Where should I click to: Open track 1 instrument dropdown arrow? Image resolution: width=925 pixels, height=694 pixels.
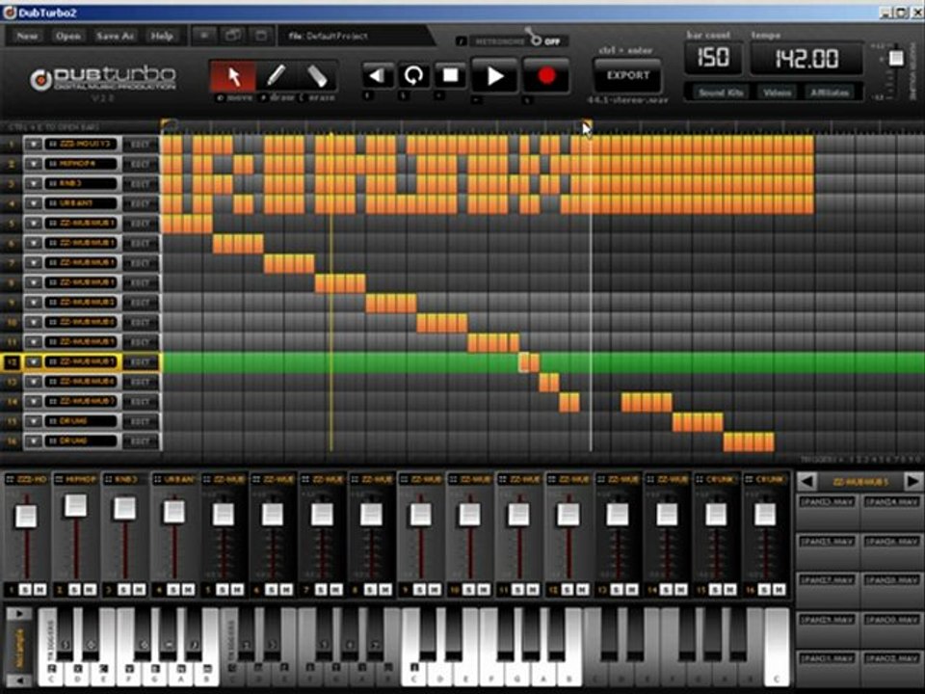click(x=33, y=144)
